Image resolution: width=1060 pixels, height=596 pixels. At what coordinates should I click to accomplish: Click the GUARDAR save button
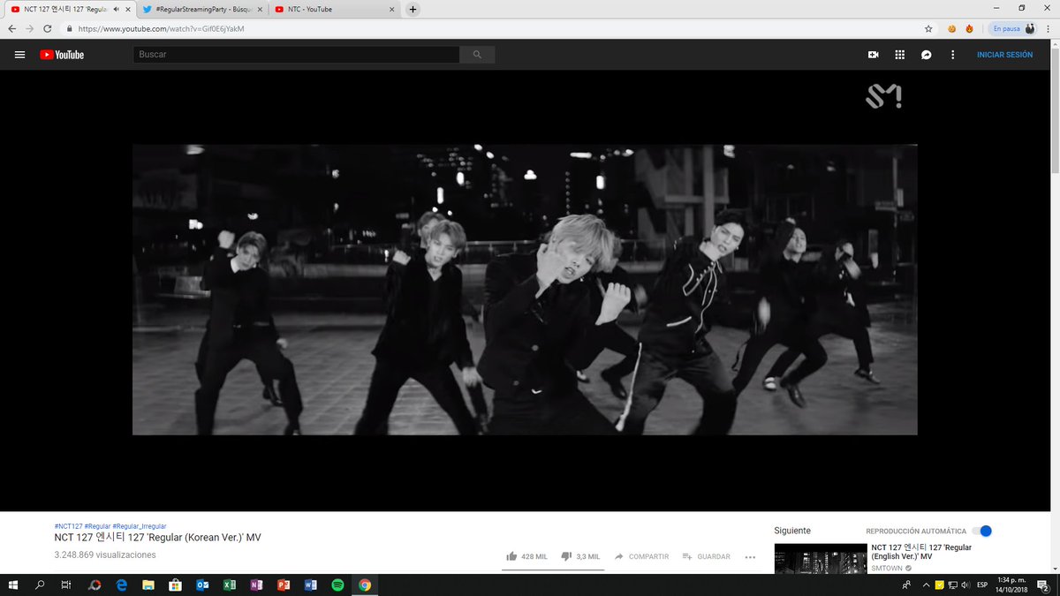point(706,556)
